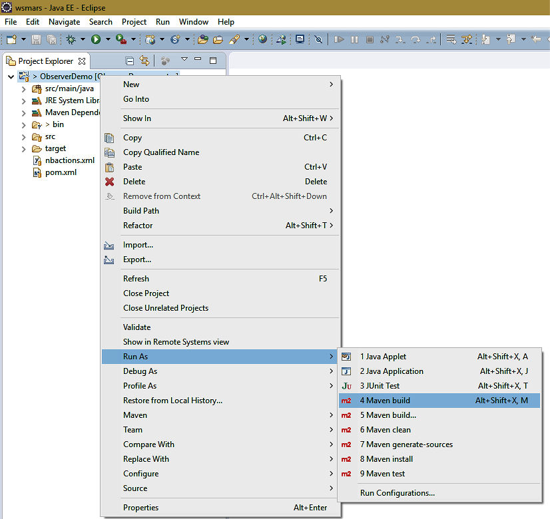This screenshot has height=519, width=550.
Task: Expand the src/main/java tree node
Action: (x=23, y=88)
